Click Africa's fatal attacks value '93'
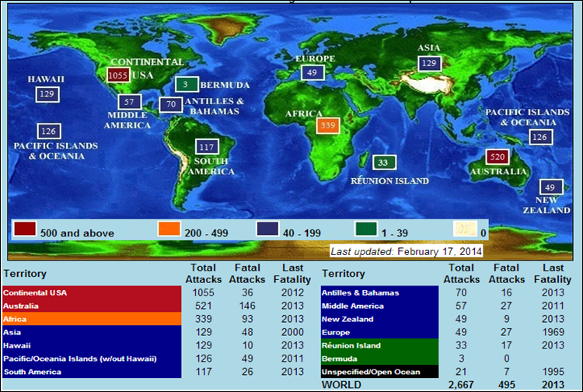583x392 pixels. 247,319
